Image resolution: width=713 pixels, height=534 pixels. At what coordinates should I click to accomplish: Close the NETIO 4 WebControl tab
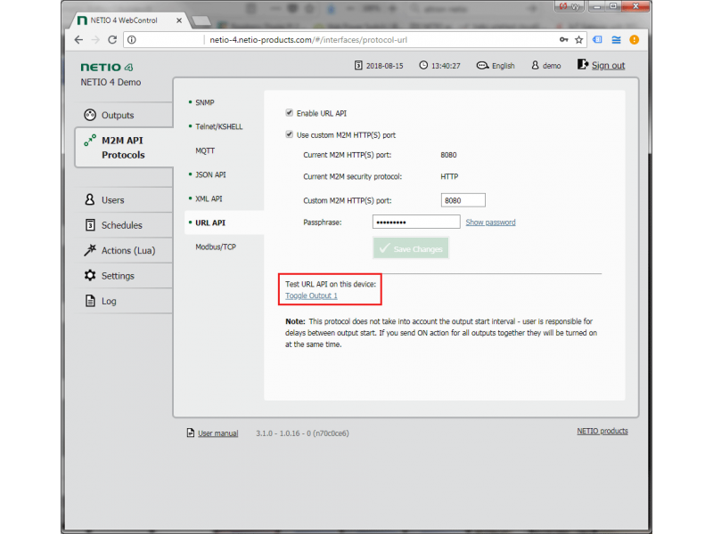point(179,20)
